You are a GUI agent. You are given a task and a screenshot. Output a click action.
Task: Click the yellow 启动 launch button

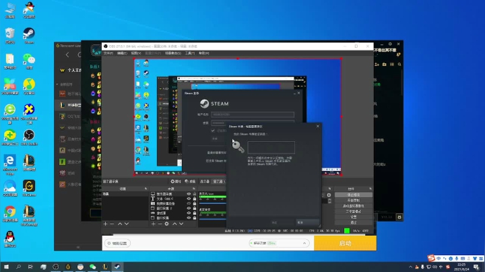[x=345, y=243]
